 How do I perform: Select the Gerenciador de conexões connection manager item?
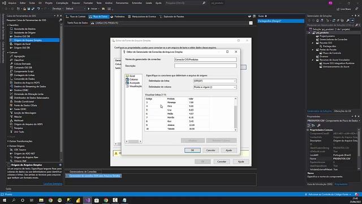click(x=93, y=176)
